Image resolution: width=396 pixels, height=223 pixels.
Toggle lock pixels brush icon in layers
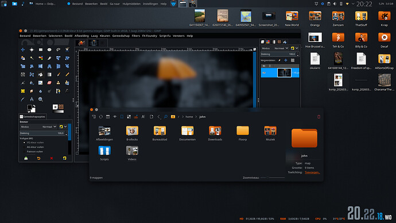pyautogui.click(x=279, y=60)
